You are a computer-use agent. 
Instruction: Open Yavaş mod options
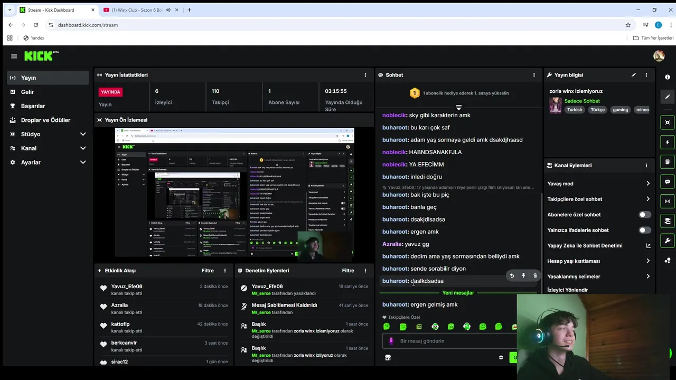click(599, 184)
